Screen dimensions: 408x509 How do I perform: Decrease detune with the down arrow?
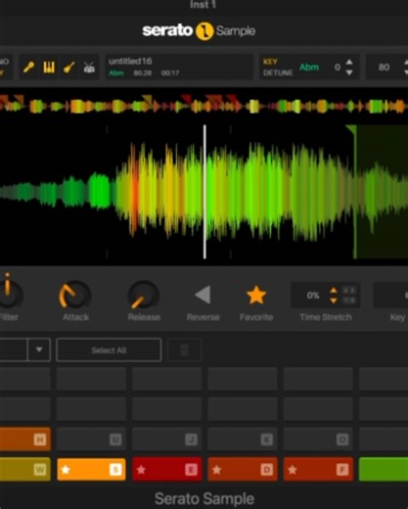349,72
